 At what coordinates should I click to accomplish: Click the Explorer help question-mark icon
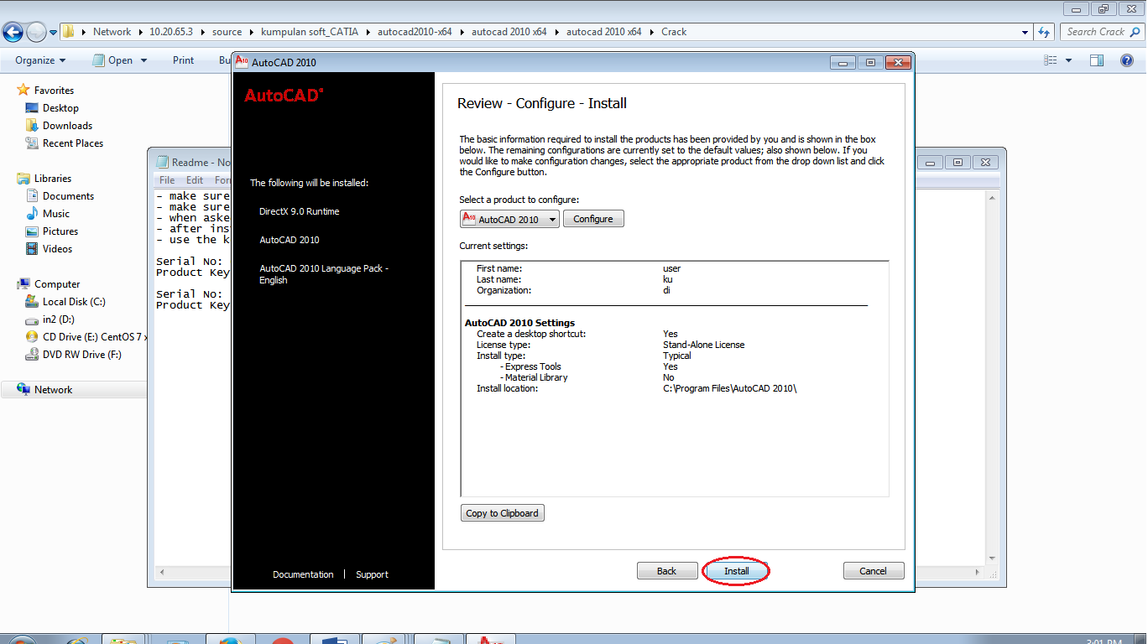click(1127, 60)
